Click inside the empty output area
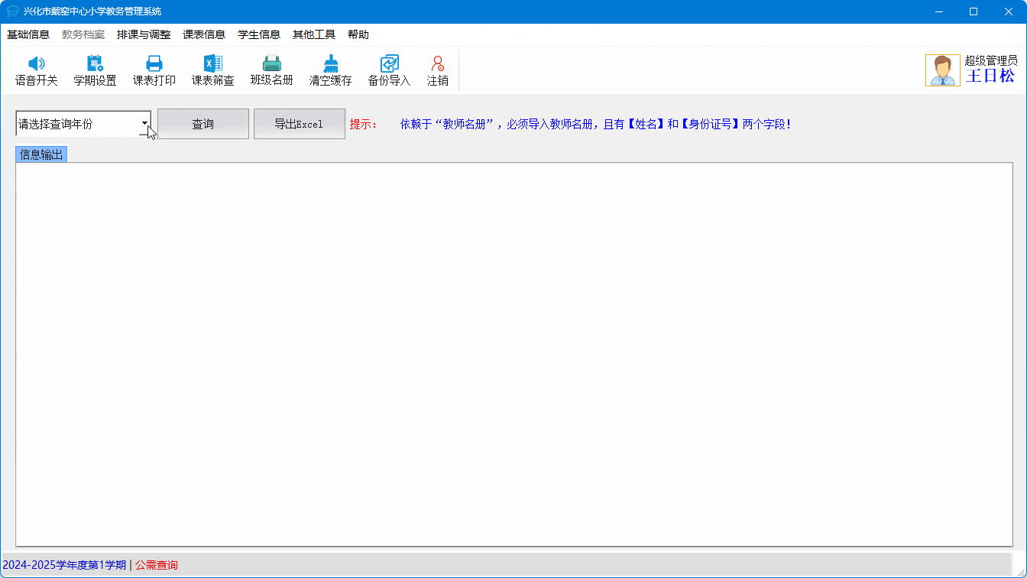The image size is (1027, 578). click(513, 354)
